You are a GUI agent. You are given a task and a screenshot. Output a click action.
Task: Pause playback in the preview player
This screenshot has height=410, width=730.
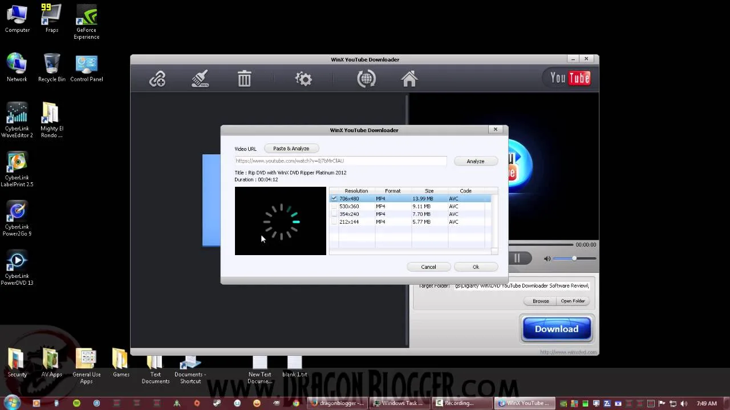[x=517, y=259]
